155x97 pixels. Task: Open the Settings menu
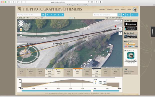[117, 9]
